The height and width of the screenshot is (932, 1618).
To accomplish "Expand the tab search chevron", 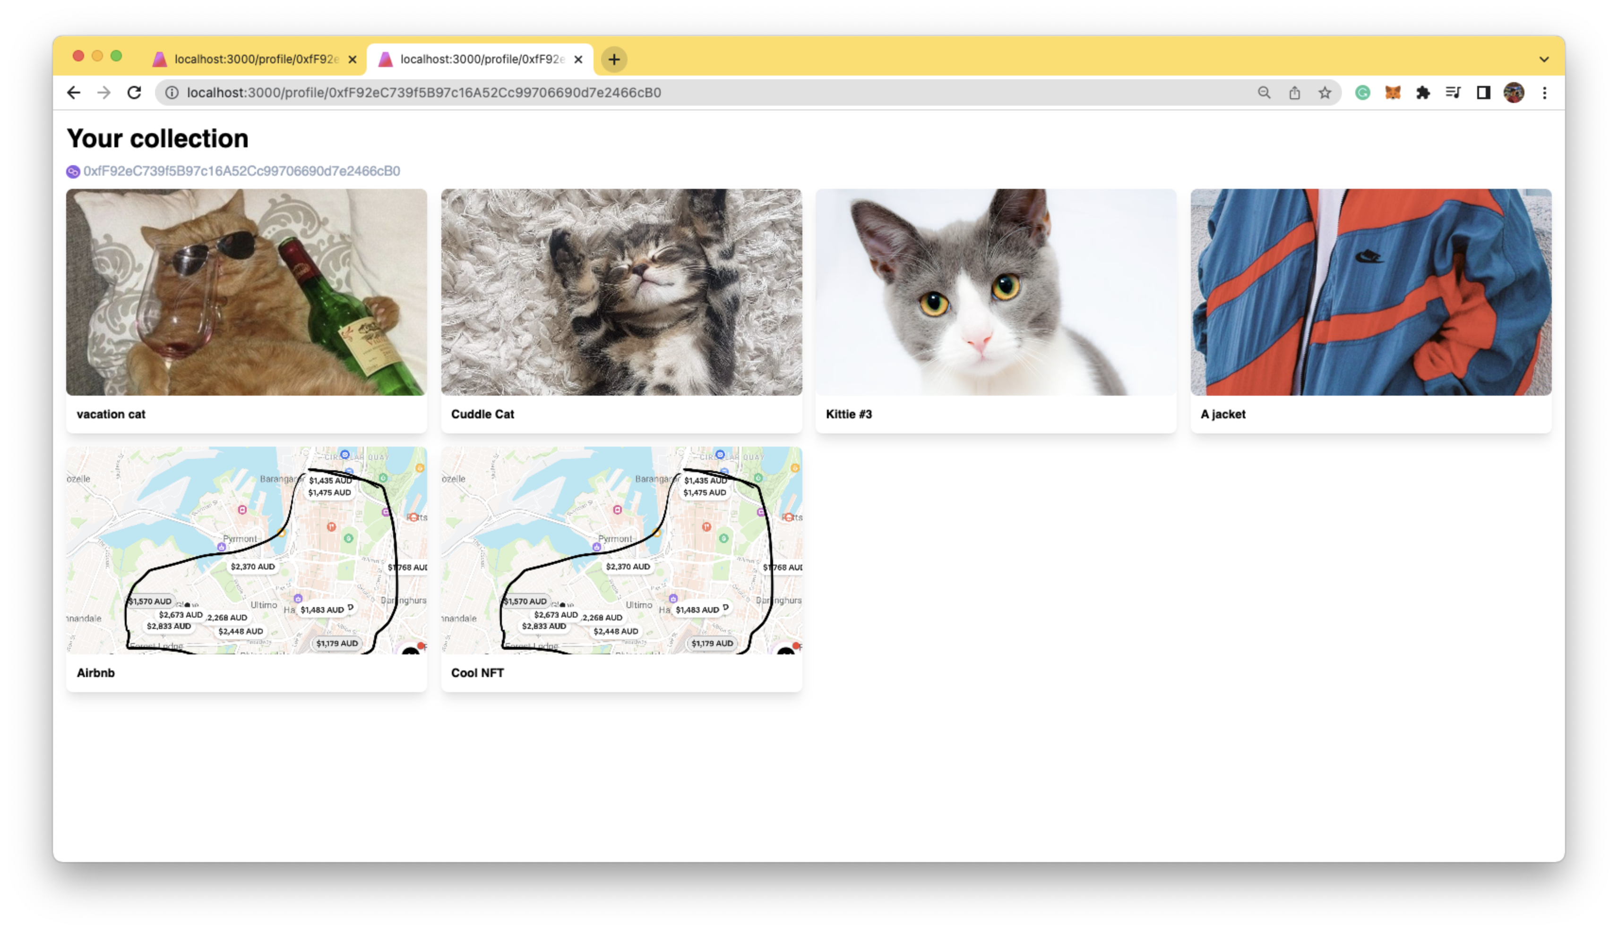I will 1543,59.
